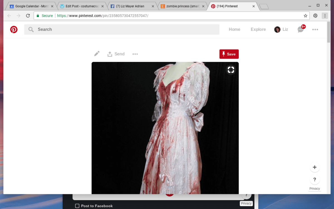334x209 pixels.
Task: Open the pin's three-dot options menu
Action: point(135,54)
